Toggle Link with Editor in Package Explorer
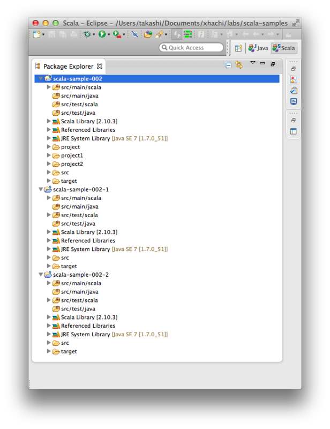Image resolution: width=330 pixels, height=429 pixels. [x=239, y=65]
